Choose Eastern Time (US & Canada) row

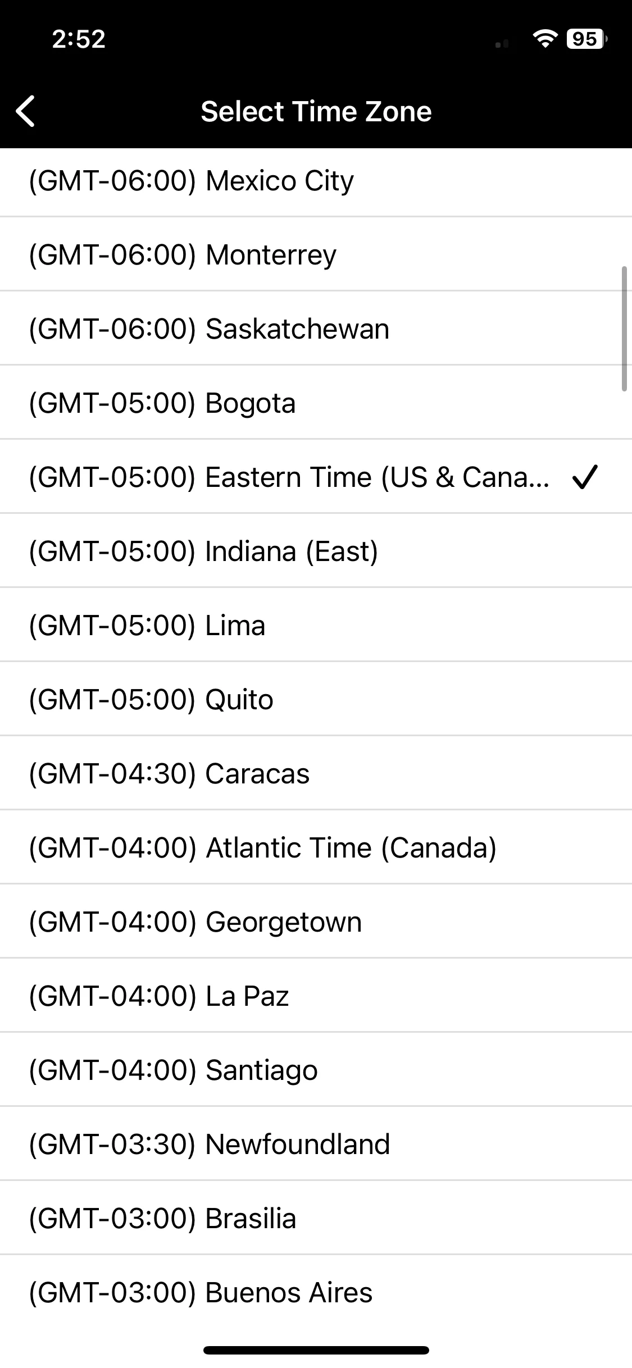pyautogui.click(x=316, y=476)
